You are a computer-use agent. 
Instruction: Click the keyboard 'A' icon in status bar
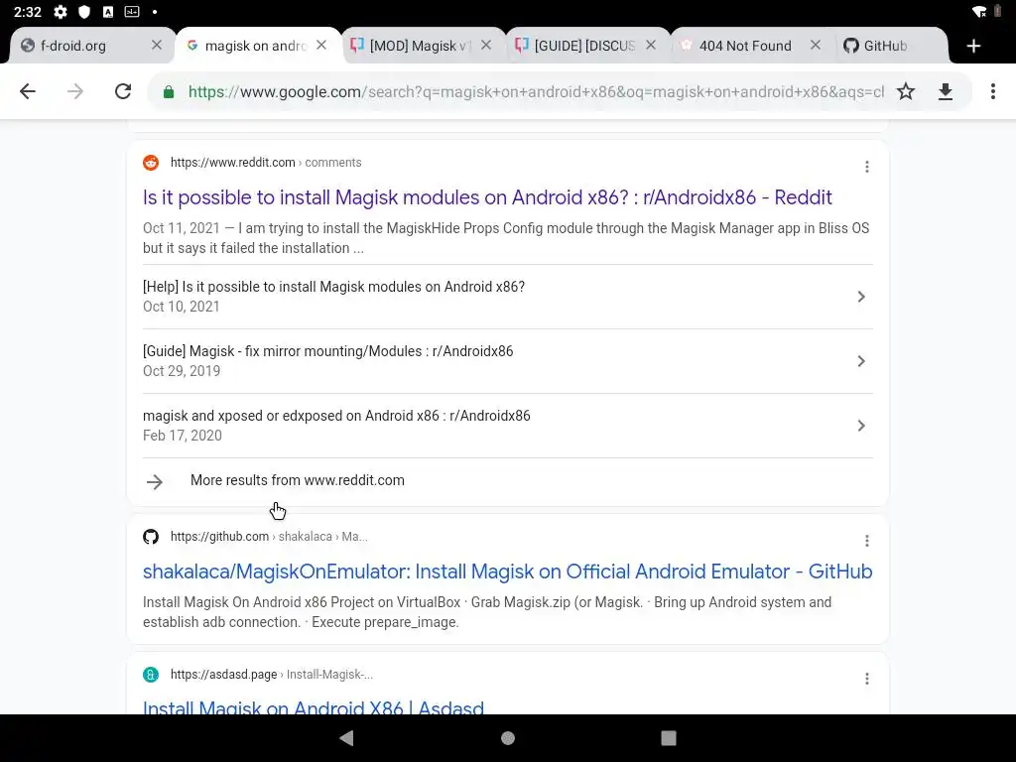pos(108,12)
